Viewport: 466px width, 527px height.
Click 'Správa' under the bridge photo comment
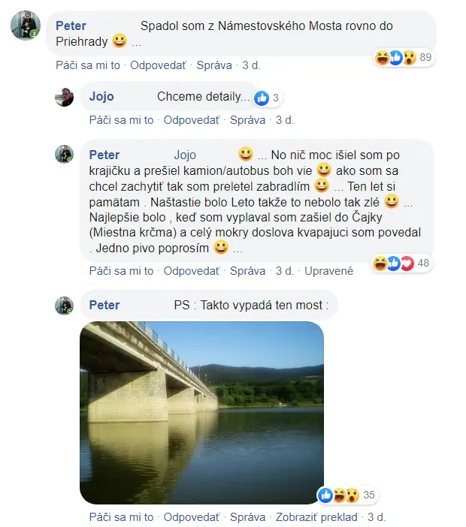click(x=247, y=517)
